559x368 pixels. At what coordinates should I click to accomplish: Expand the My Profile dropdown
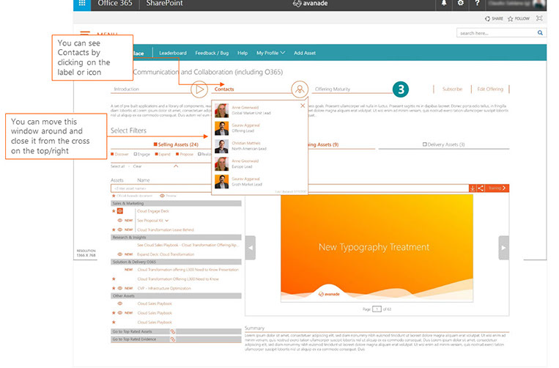point(271,53)
